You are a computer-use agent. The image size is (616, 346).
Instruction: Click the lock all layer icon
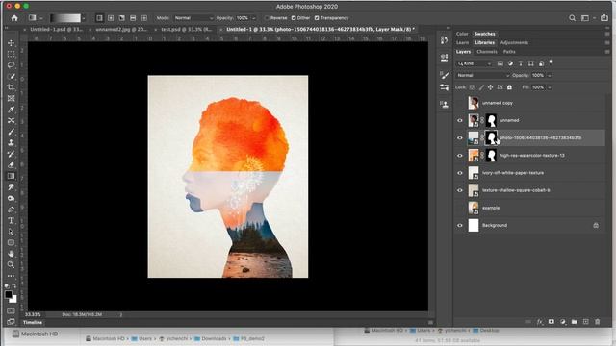tap(509, 87)
